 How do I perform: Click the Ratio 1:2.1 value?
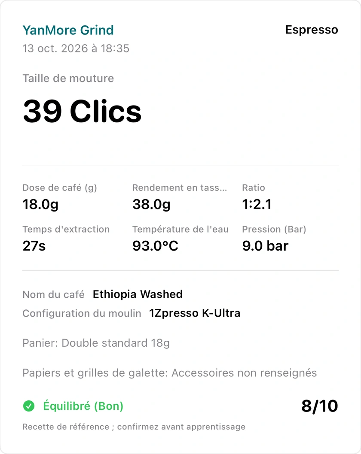click(x=257, y=204)
